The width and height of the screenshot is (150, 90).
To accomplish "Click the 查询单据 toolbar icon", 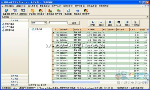I will 68,12.
